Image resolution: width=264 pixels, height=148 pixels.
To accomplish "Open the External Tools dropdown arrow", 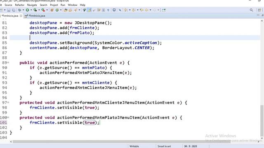I will (47, 10).
